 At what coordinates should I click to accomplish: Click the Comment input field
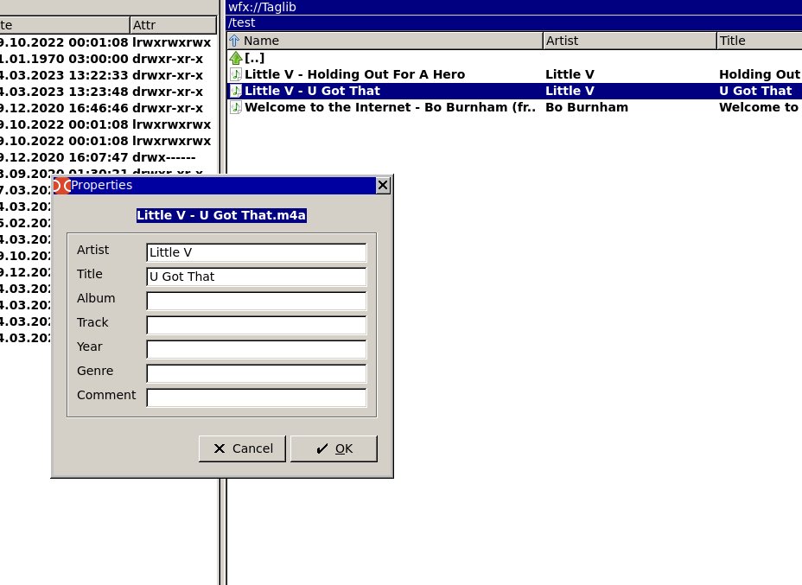click(x=257, y=397)
